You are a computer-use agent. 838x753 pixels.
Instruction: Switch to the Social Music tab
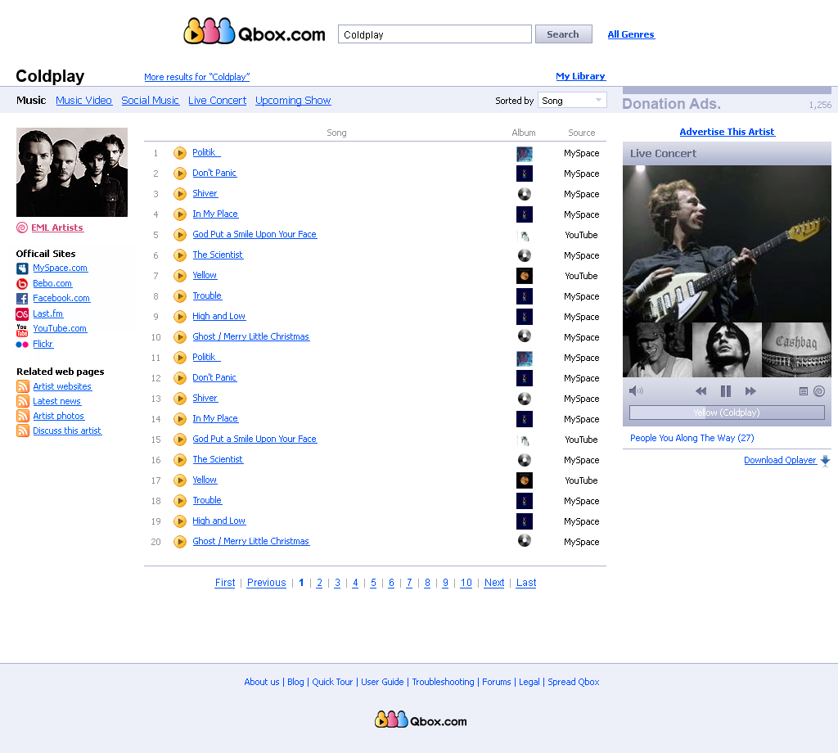click(x=151, y=101)
